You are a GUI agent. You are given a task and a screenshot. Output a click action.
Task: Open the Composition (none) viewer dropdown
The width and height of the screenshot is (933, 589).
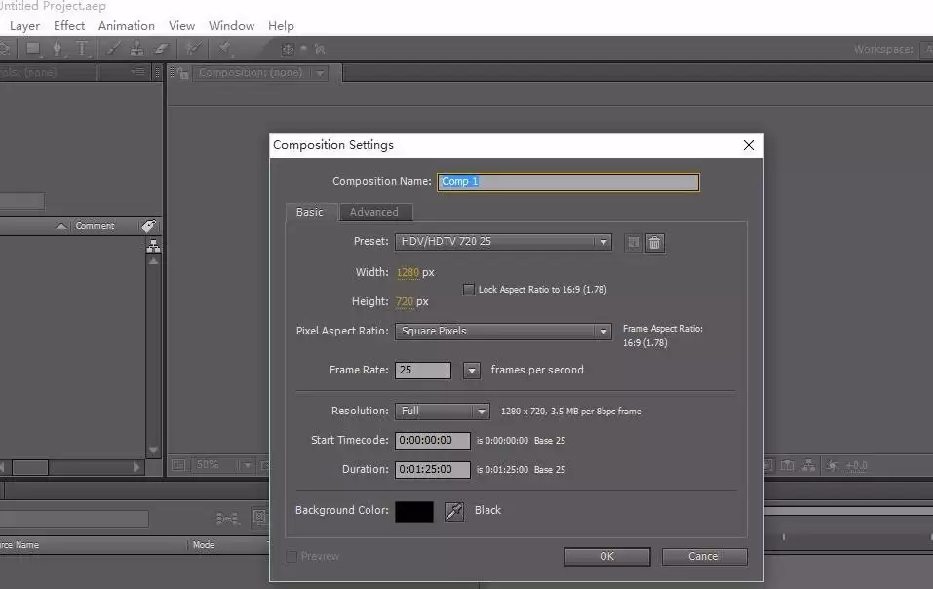click(x=320, y=73)
